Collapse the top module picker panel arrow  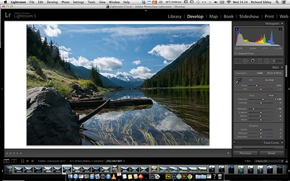point(146,10)
